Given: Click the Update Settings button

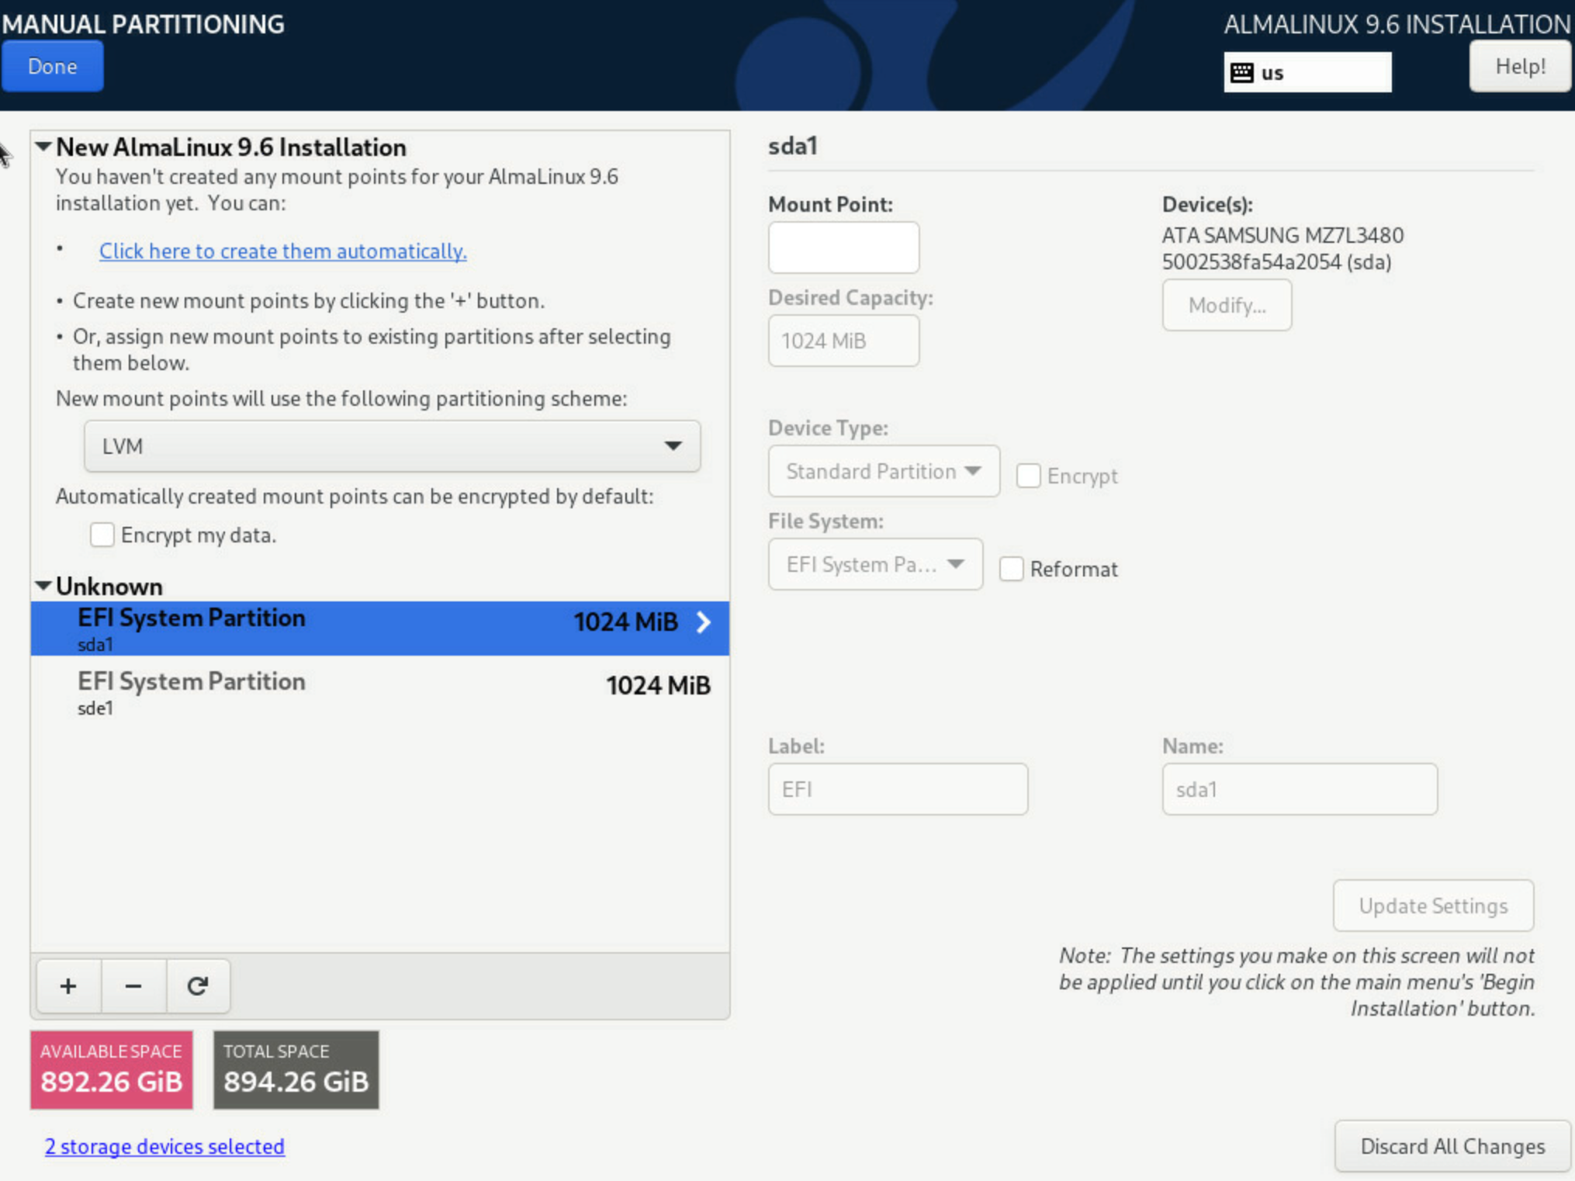Looking at the screenshot, I should (1433, 906).
